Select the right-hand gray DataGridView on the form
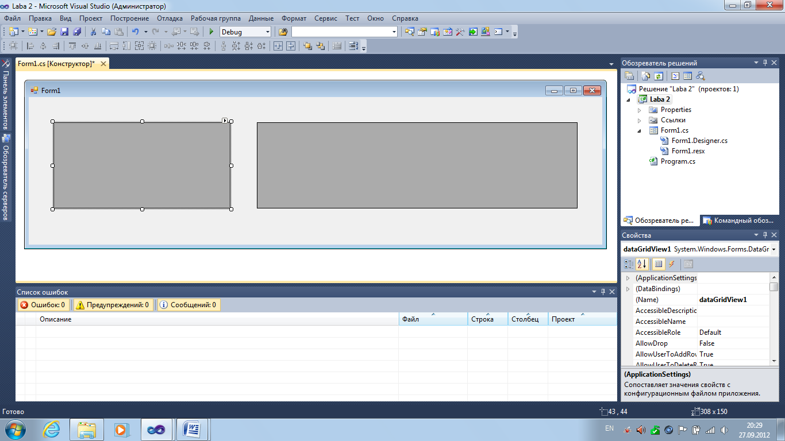 tap(417, 165)
